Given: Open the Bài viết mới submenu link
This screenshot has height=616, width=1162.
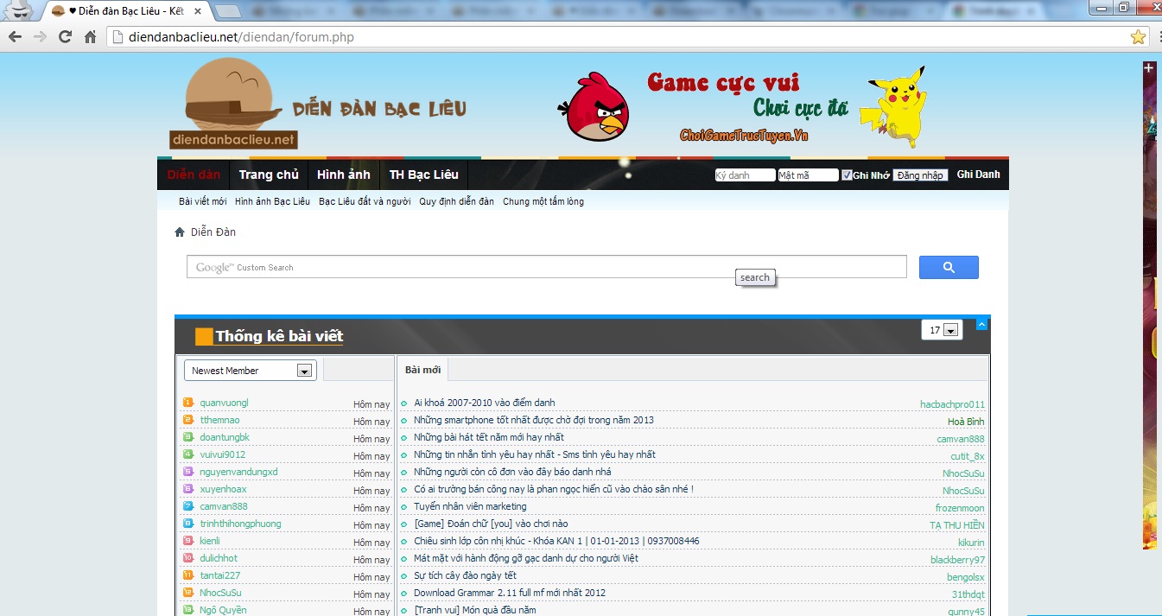Looking at the screenshot, I should pos(203,201).
